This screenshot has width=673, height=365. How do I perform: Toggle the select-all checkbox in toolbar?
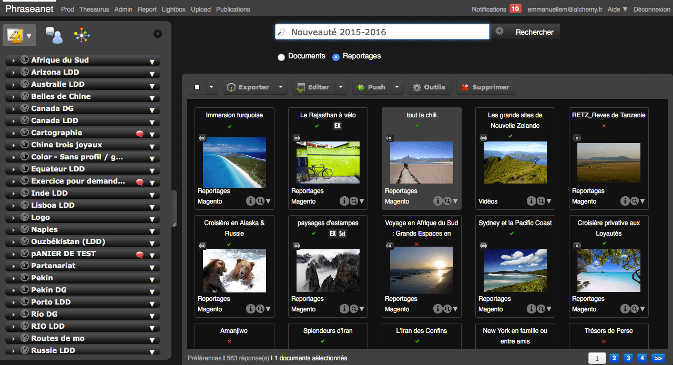click(x=197, y=87)
